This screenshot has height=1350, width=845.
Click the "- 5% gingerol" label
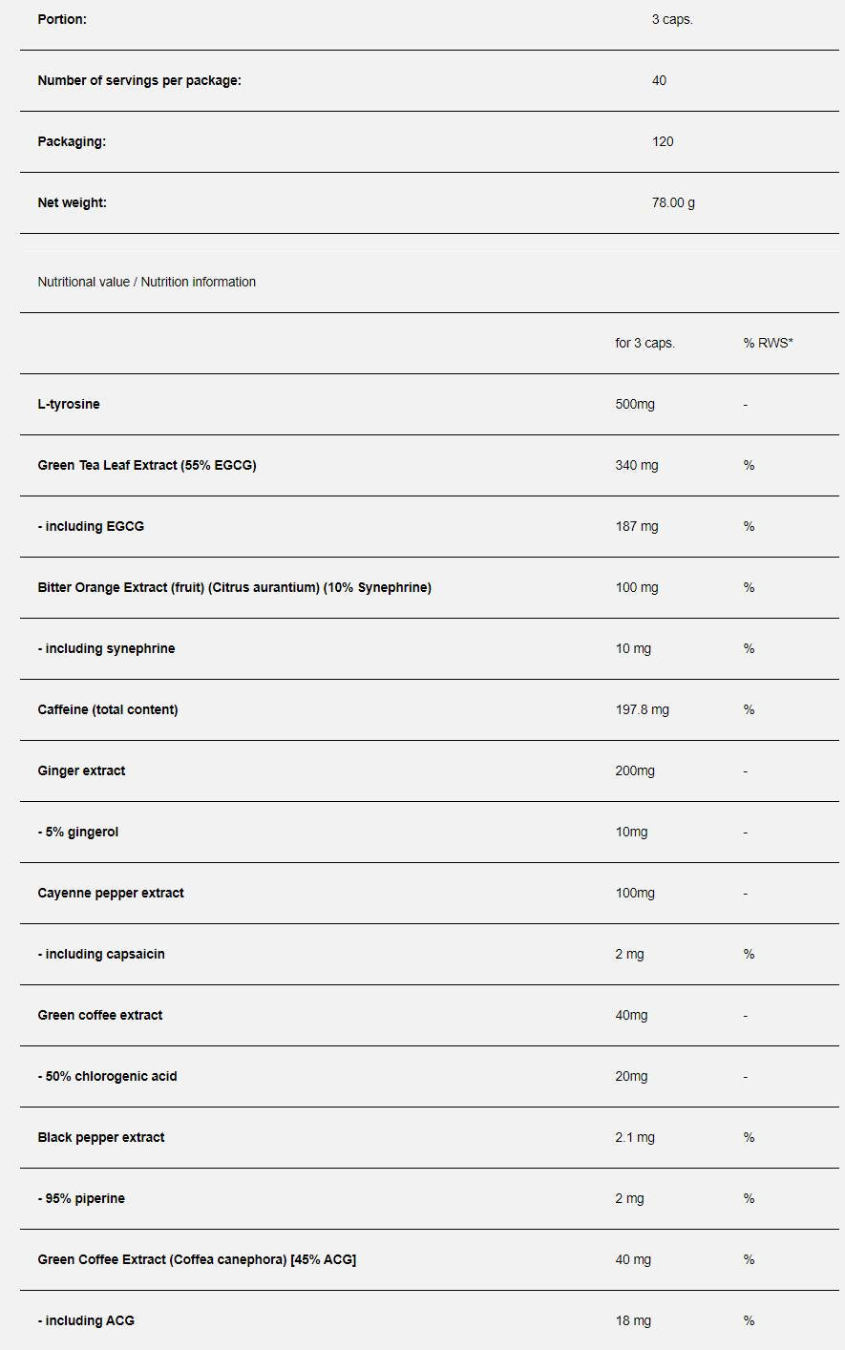(x=78, y=832)
